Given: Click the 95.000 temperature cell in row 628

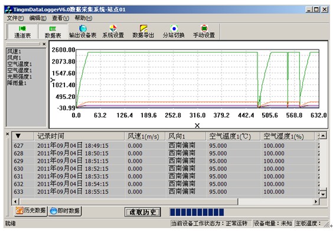Looking at the screenshot, I should click(x=218, y=153).
